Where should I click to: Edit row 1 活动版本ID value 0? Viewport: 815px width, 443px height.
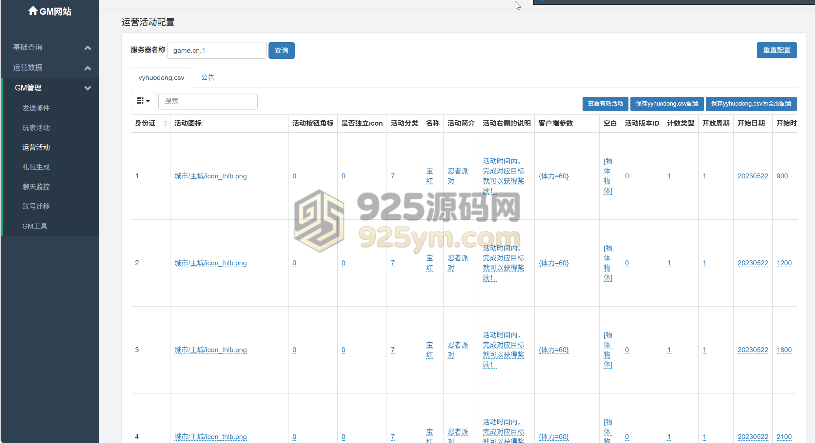coord(627,176)
